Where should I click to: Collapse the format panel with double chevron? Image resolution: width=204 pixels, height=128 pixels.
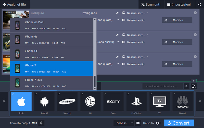click(x=194, y=81)
